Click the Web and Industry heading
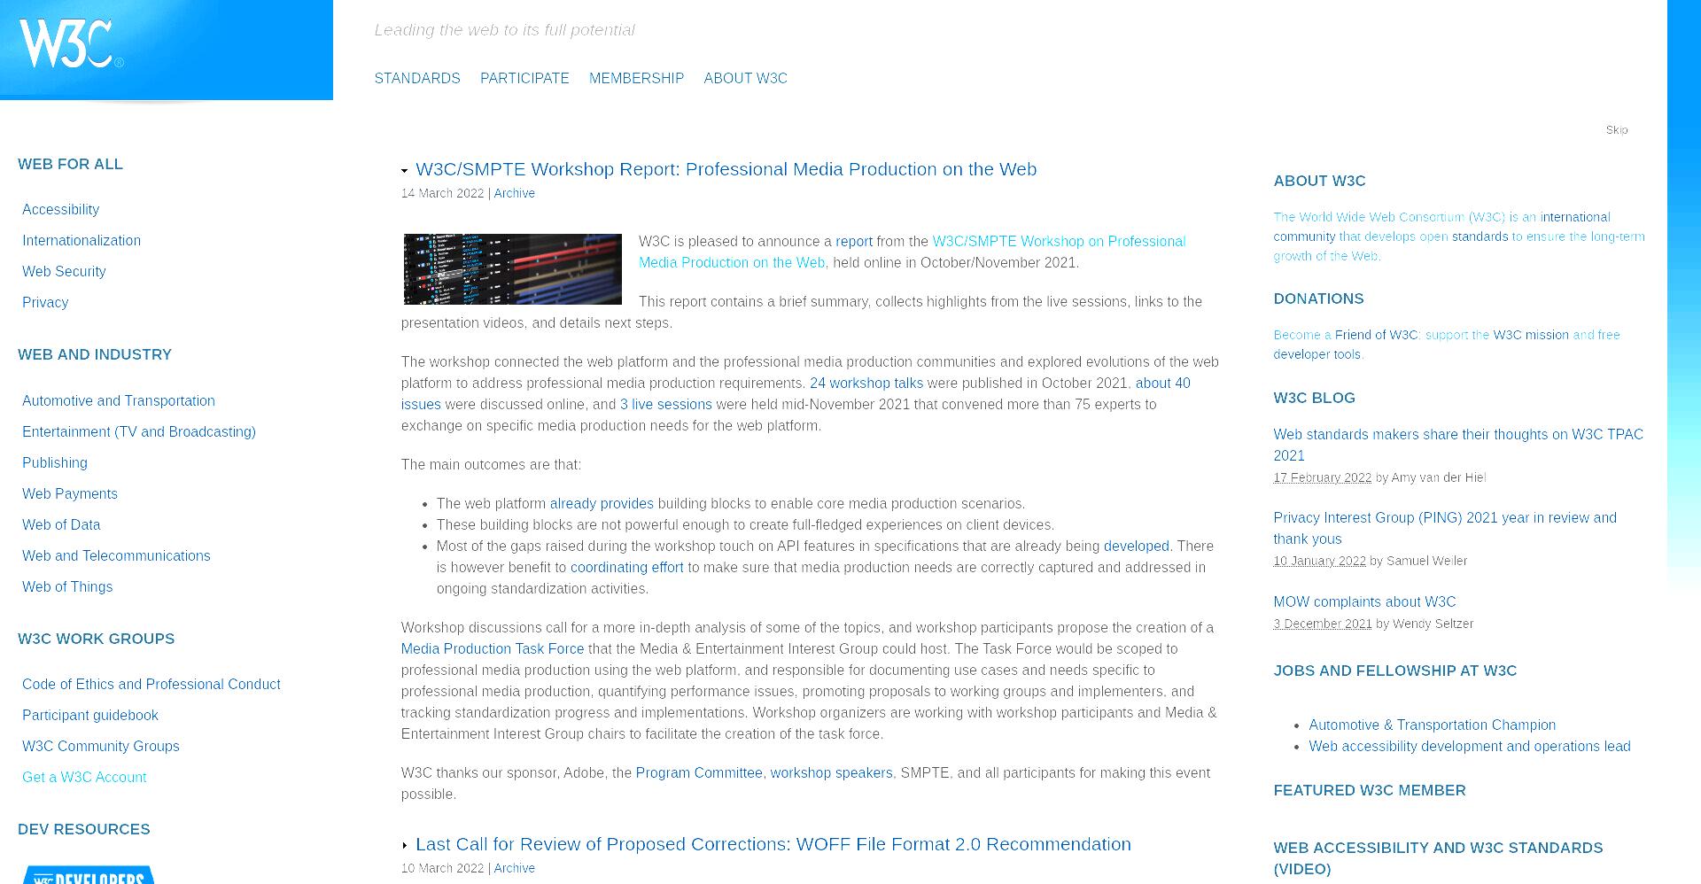The height and width of the screenshot is (884, 1701). tap(95, 354)
